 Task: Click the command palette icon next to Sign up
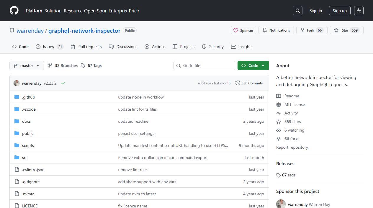pos(359,10)
